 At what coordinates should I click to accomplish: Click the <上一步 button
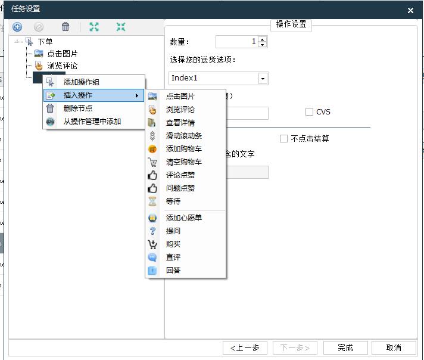click(x=245, y=348)
